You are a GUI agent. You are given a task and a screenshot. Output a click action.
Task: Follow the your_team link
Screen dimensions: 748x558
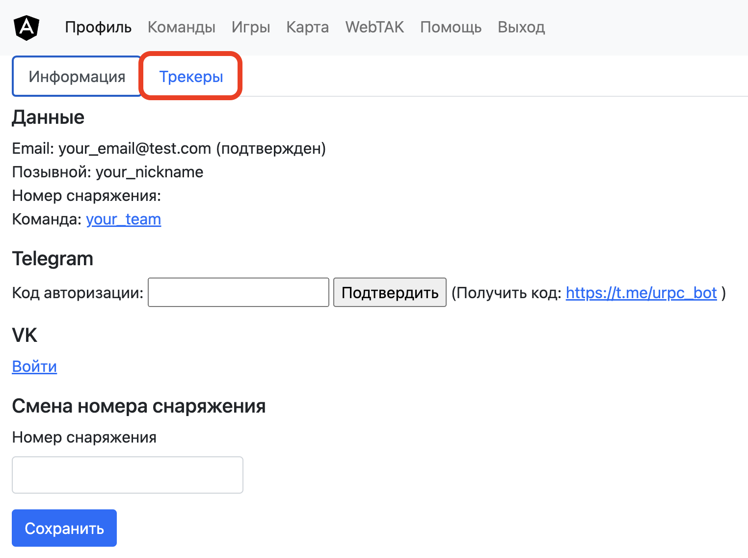click(x=124, y=219)
